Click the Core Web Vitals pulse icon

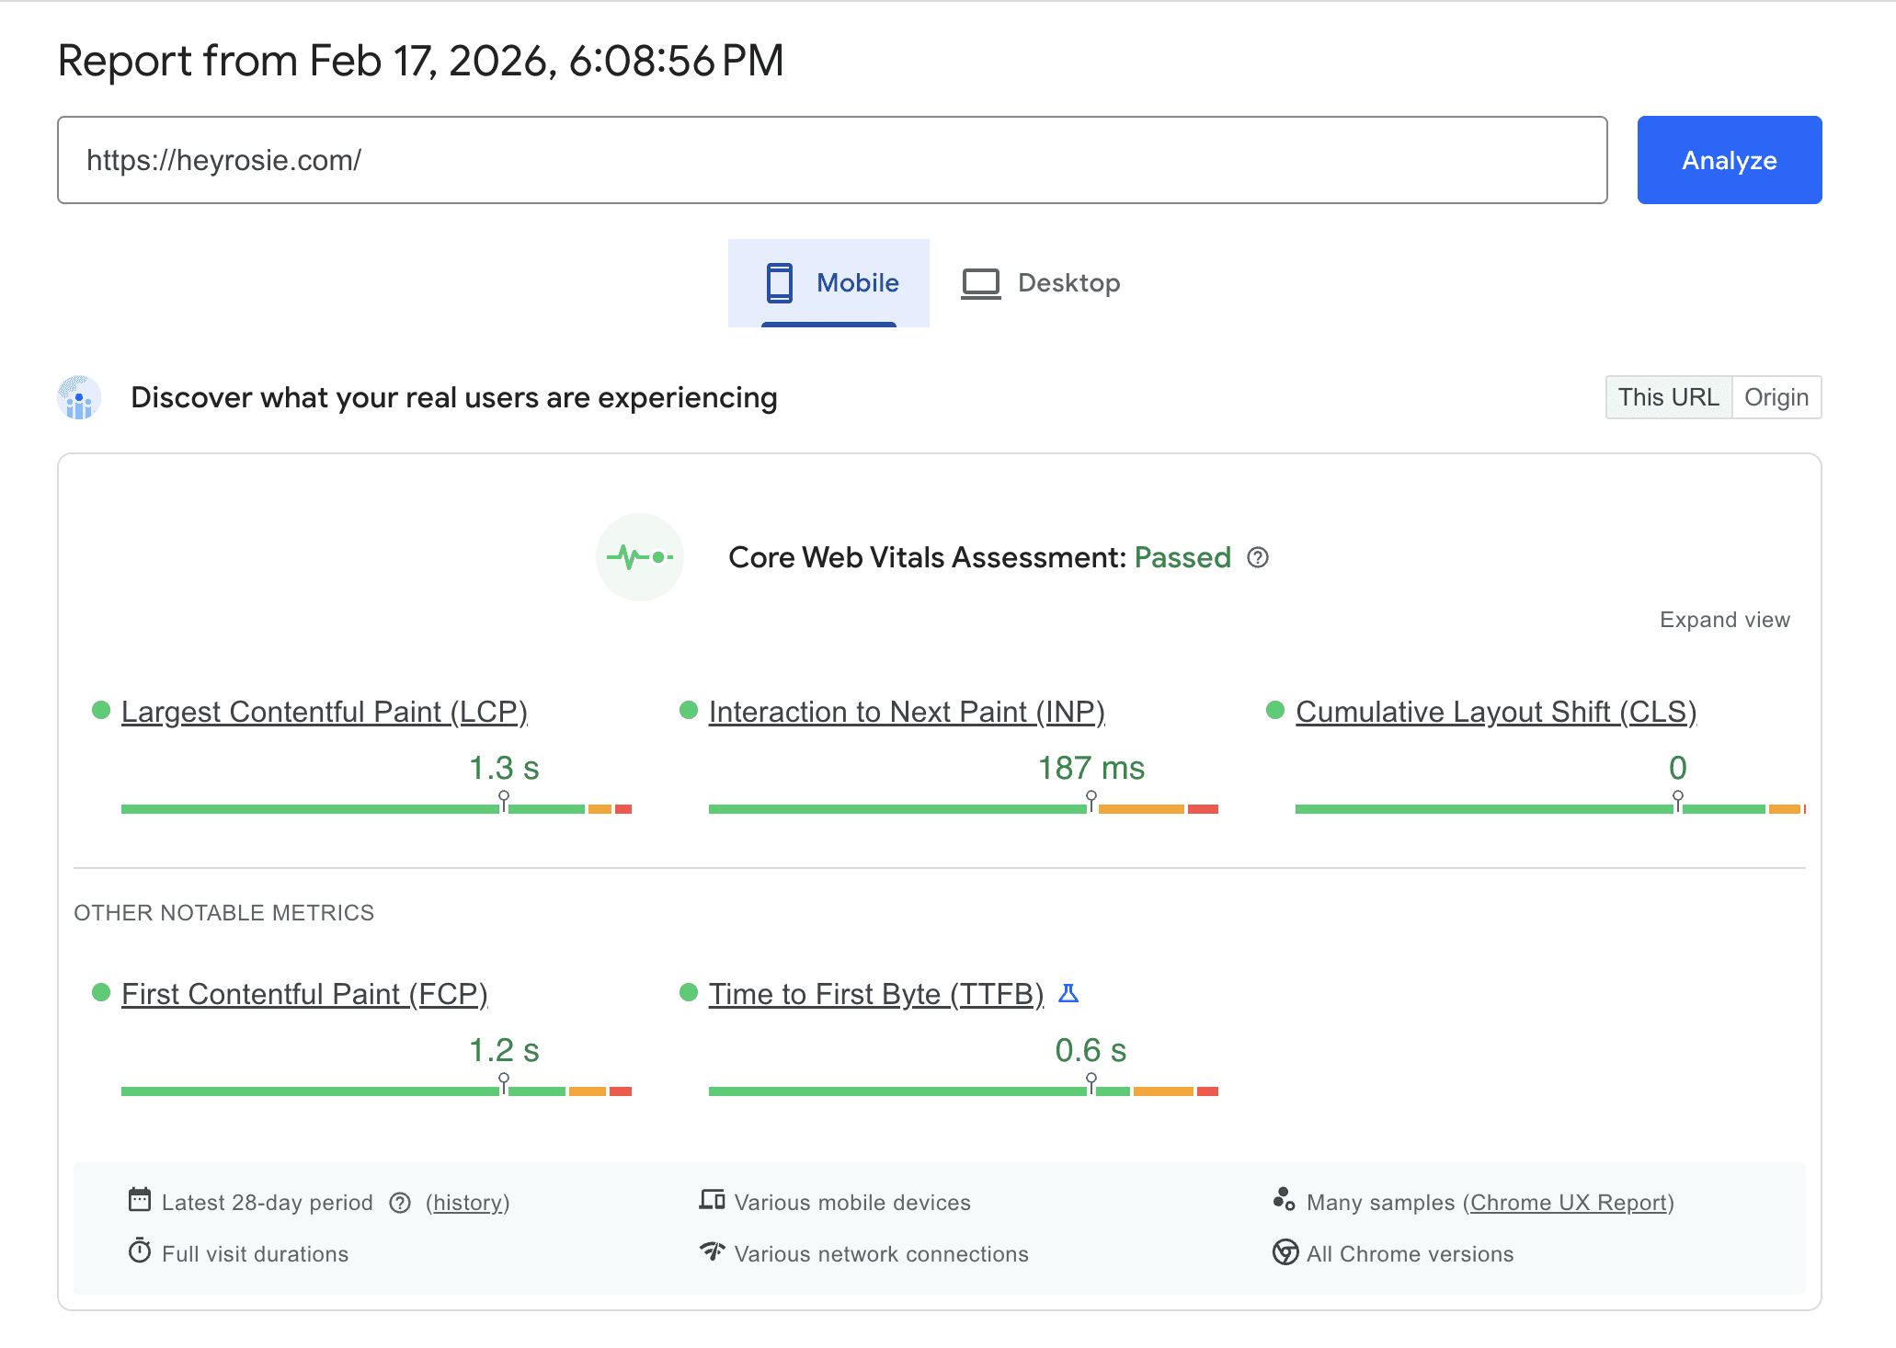(639, 557)
